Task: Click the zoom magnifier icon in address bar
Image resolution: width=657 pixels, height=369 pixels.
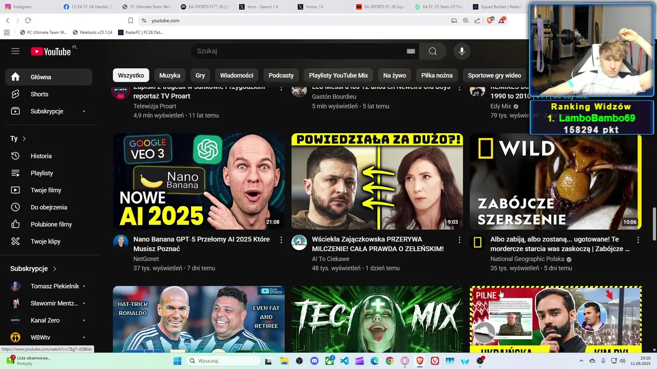Action: [x=466, y=20]
